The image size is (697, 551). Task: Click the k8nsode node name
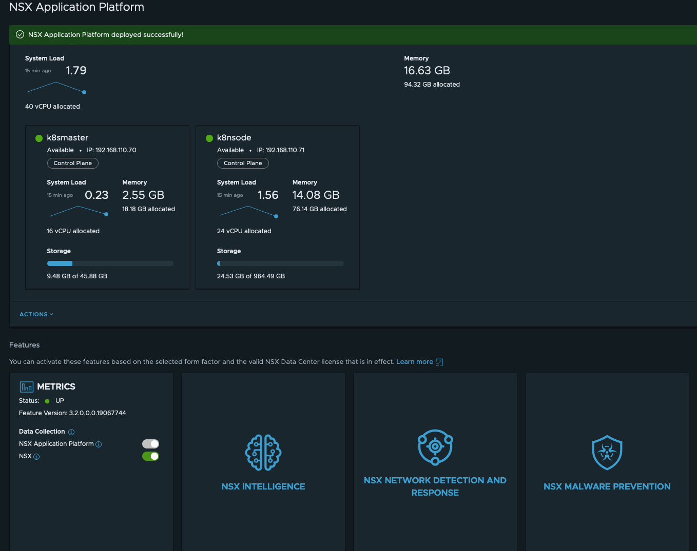234,137
